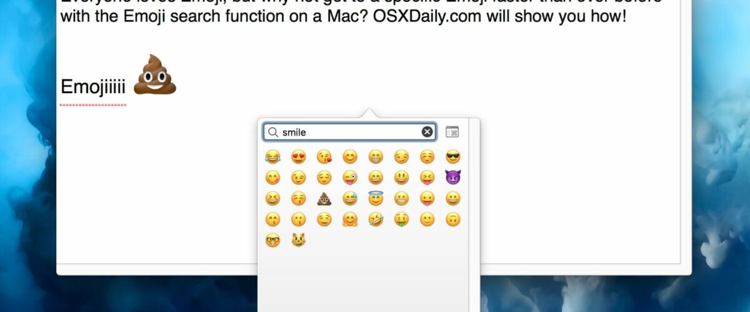Select the rolling on floor laughing emoji

(376, 220)
